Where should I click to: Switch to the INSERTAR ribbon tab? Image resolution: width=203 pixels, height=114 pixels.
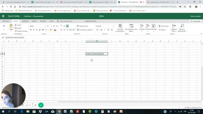(x=25, y=21)
